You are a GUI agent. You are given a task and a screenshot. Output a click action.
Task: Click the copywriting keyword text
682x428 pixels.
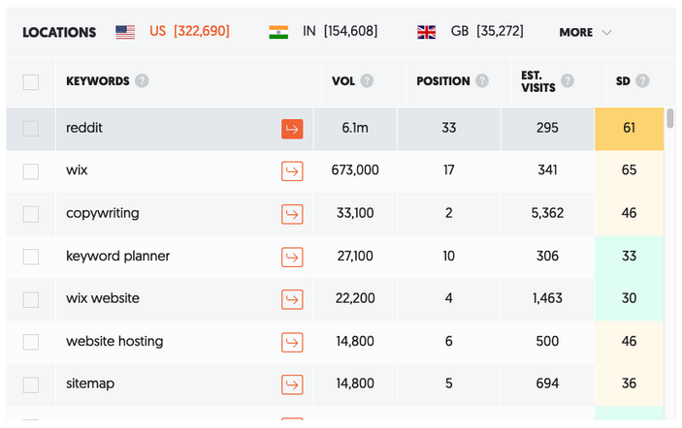[x=103, y=213]
